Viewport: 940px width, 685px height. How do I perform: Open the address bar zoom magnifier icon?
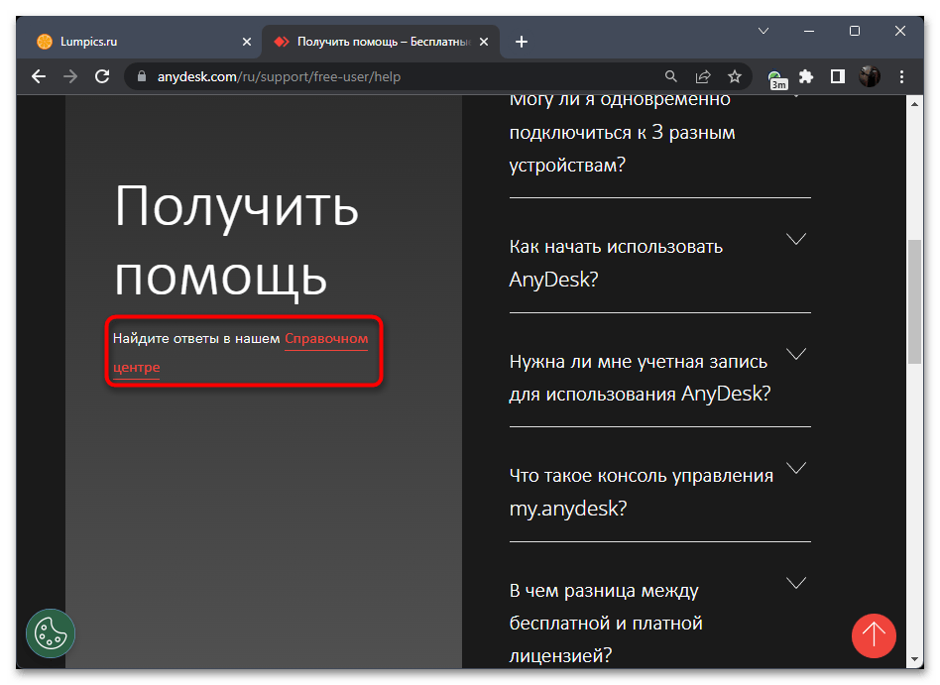point(671,76)
